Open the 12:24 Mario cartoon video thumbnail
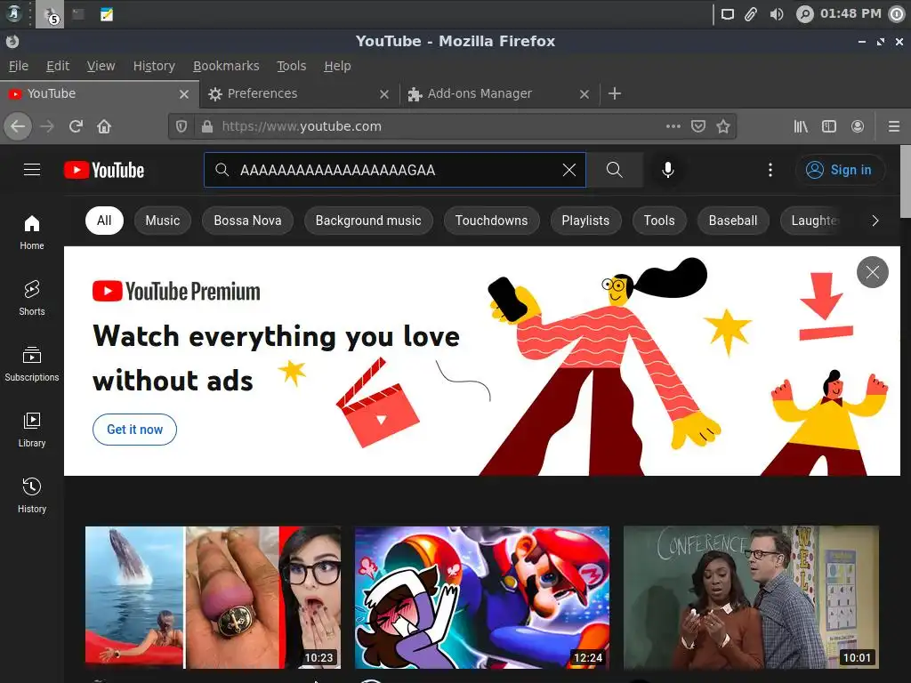 tap(482, 598)
